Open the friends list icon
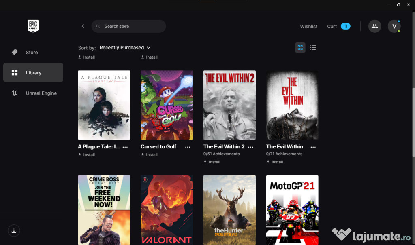This screenshot has height=245, width=415. tap(375, 26)
